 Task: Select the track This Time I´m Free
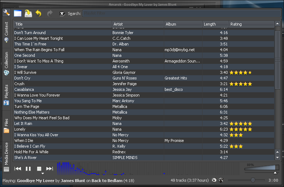tap(144, 44)
